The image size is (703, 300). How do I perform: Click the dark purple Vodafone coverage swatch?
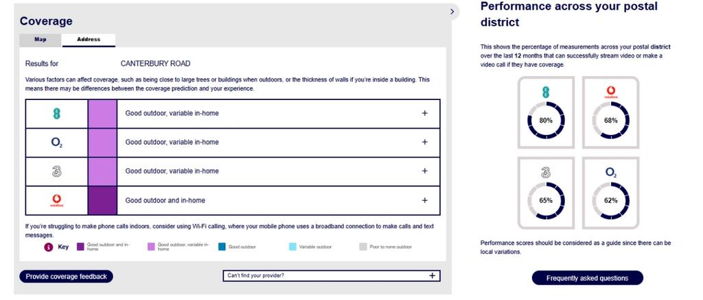tap(102, 201)
